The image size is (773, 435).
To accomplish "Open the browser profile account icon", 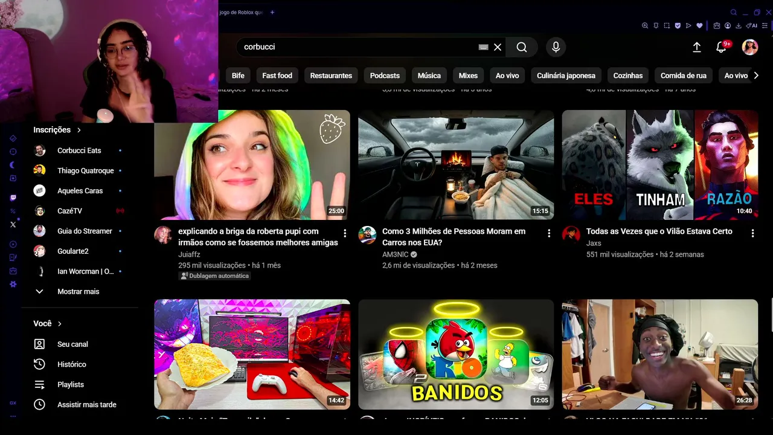I will click(x=728, y=26).
